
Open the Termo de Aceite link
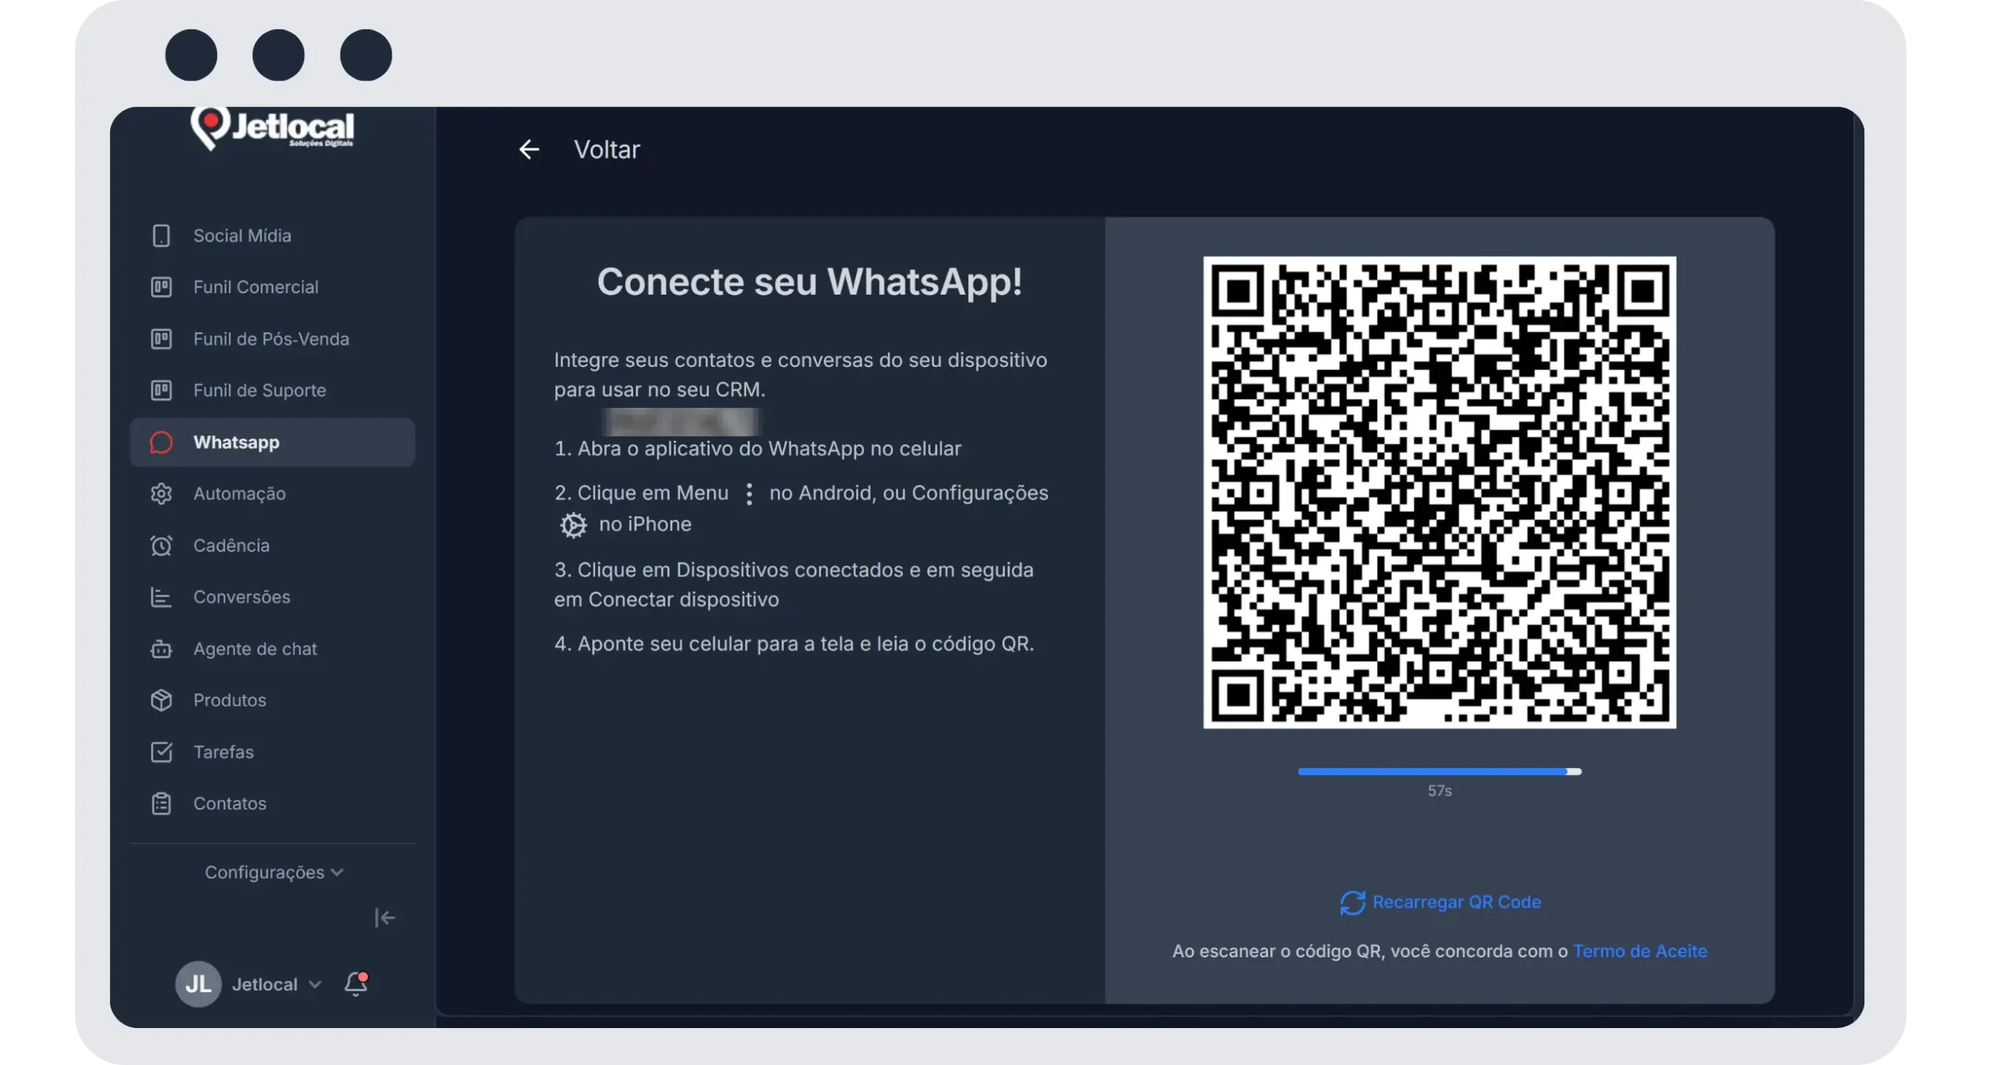click(1639, 951)
